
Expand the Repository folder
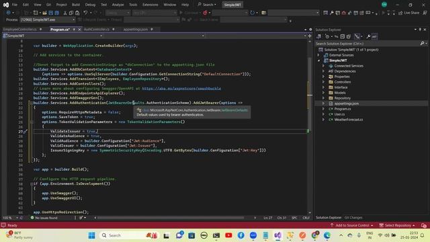pos(323,98)
